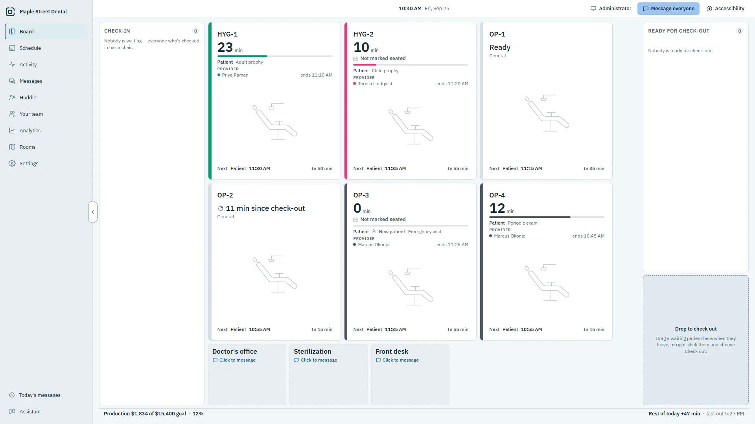Click the Maple Street Dental logo icon
This screenshot has width=755, height=424.
pyautogui.click(x=11, y=12)
